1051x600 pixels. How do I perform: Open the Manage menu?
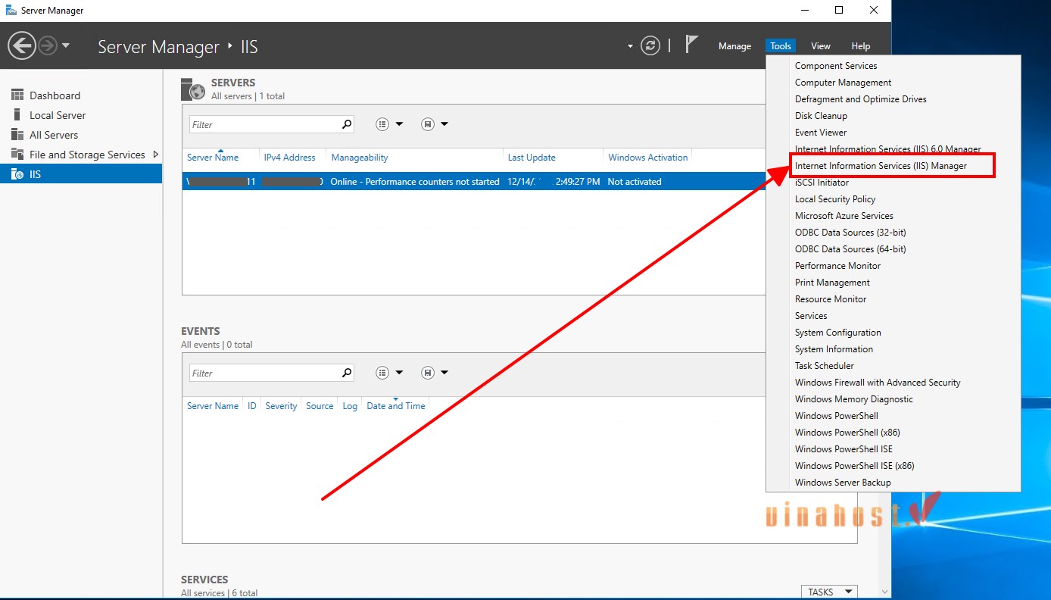point(734,46)
